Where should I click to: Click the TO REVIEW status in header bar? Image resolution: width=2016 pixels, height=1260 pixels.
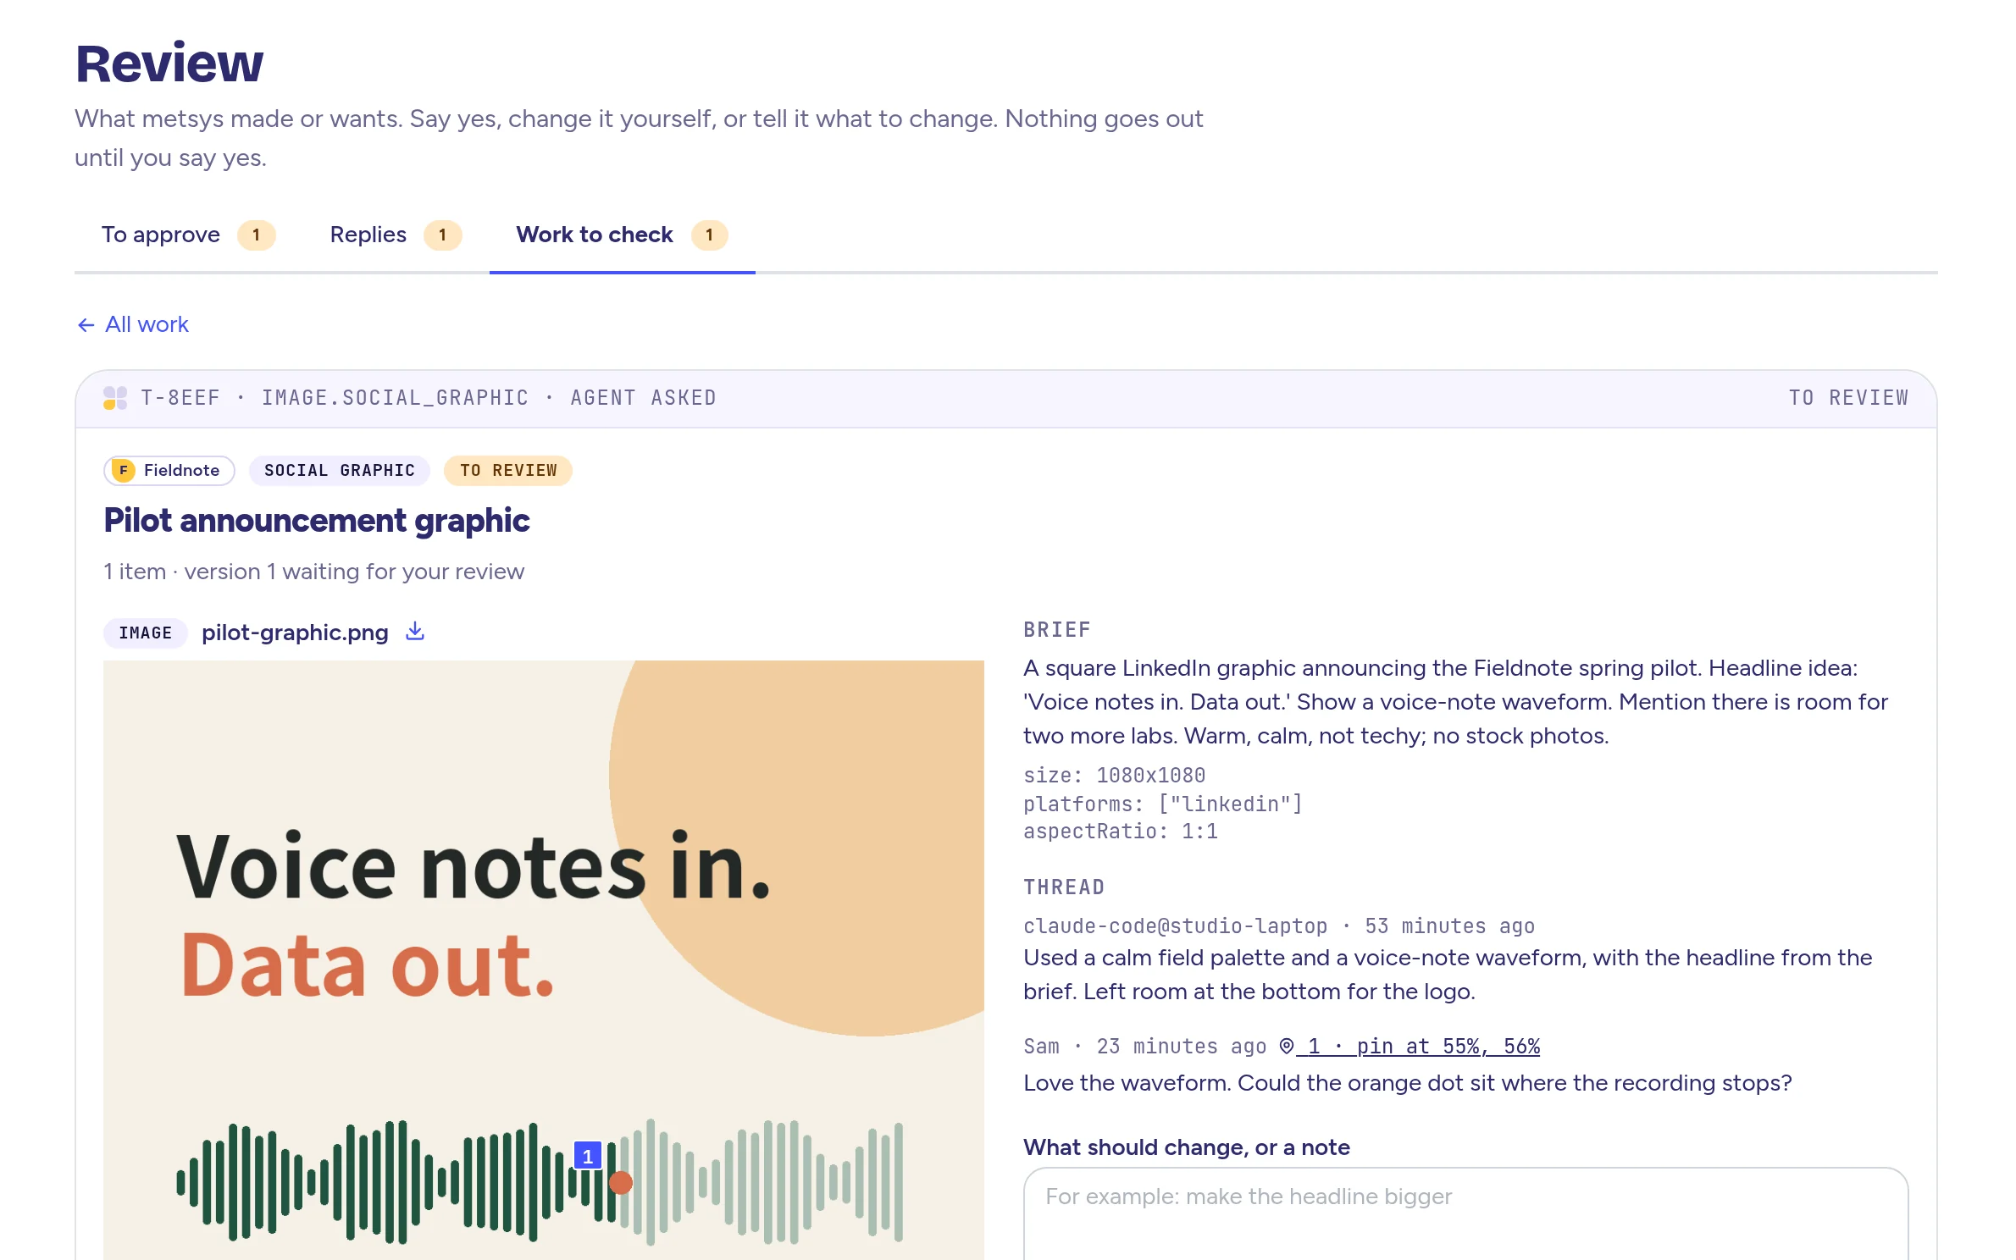coord(1848,398)
